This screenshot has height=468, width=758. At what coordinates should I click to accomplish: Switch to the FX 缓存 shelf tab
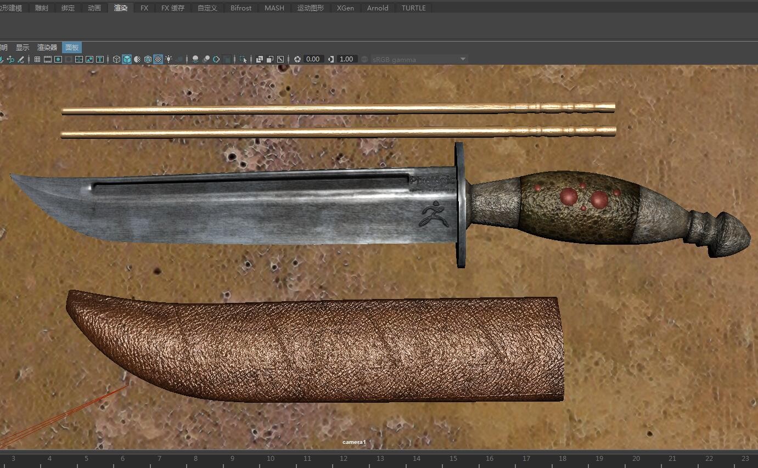tap(173, 8)
